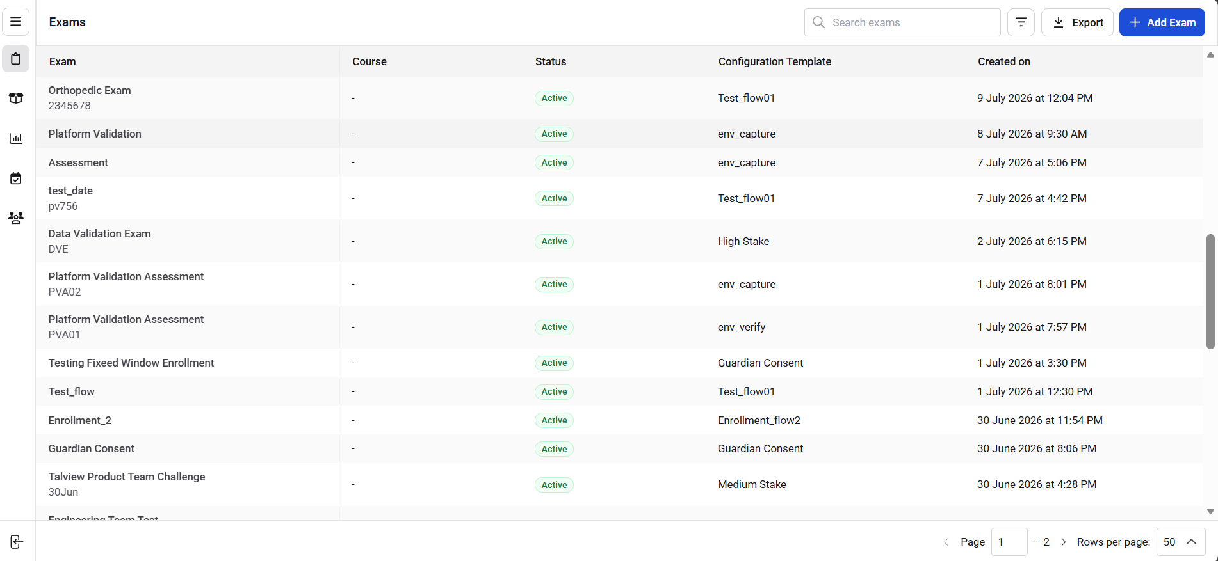Click the Configuration Template column header

(x=775, y=61)
